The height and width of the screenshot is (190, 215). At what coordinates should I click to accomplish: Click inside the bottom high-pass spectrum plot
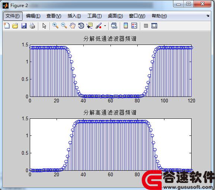coord(110,145)
